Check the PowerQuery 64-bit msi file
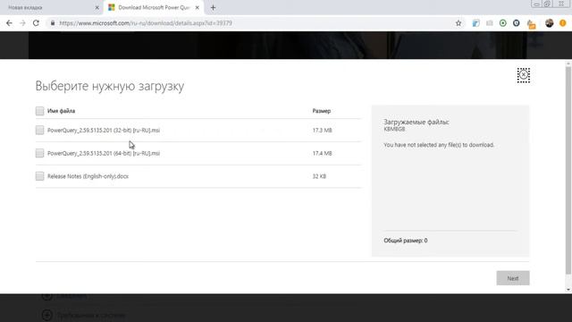The height and width of the screenshot is (322, 572). coord(39,153)
